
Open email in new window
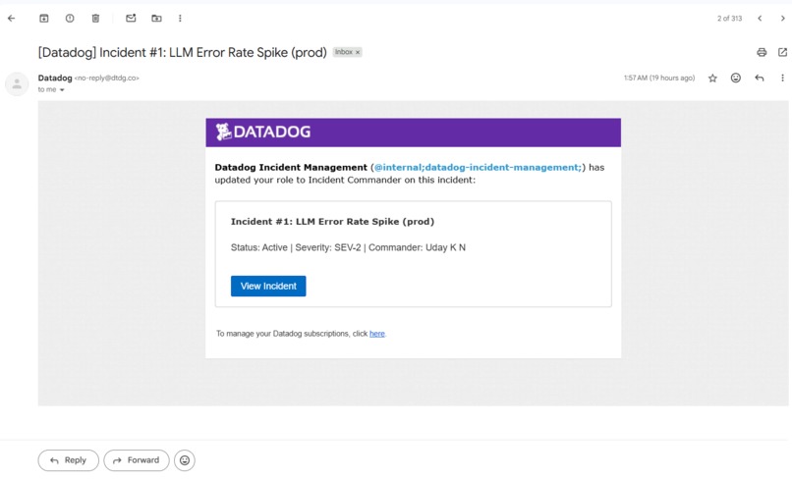[x=782, y=52]
